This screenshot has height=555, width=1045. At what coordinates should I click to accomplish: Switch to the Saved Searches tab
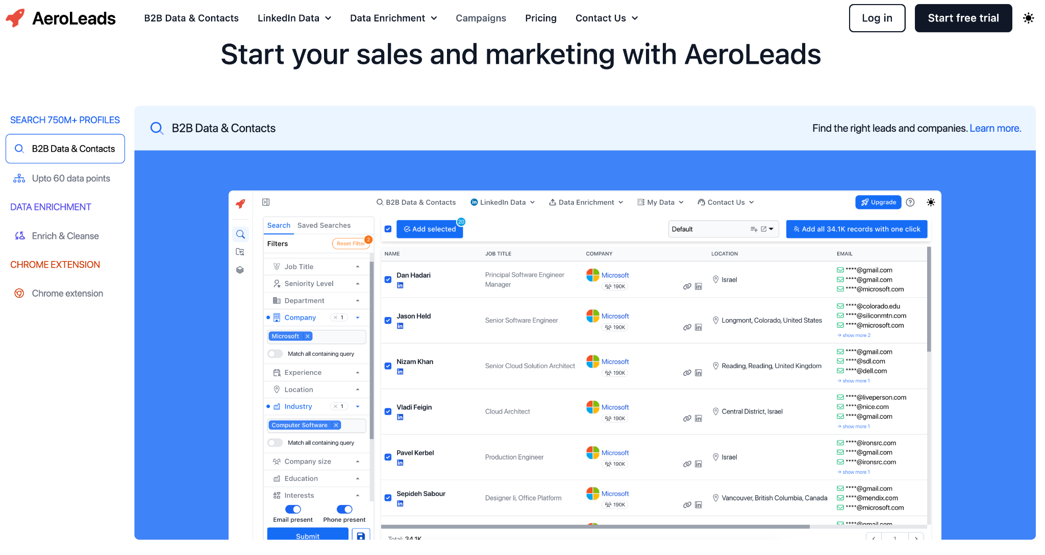324,225
